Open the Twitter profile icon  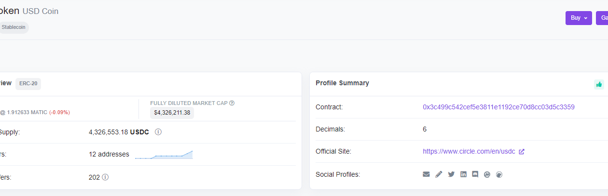point(451,174)
